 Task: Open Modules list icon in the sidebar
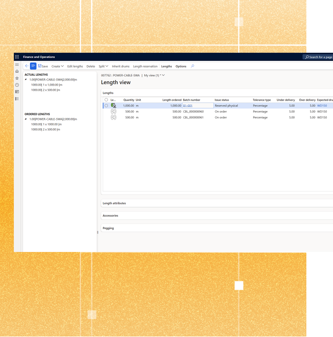tap(17, 99)
